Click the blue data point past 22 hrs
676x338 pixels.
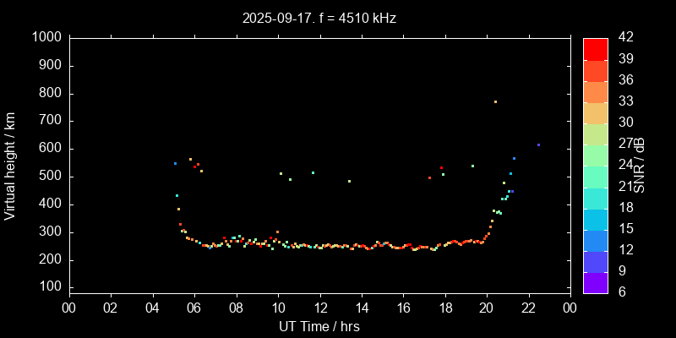click(538, 144)
